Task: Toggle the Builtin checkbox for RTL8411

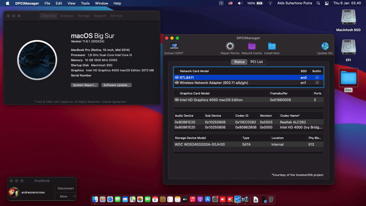Action: click(x=317, y=78)
